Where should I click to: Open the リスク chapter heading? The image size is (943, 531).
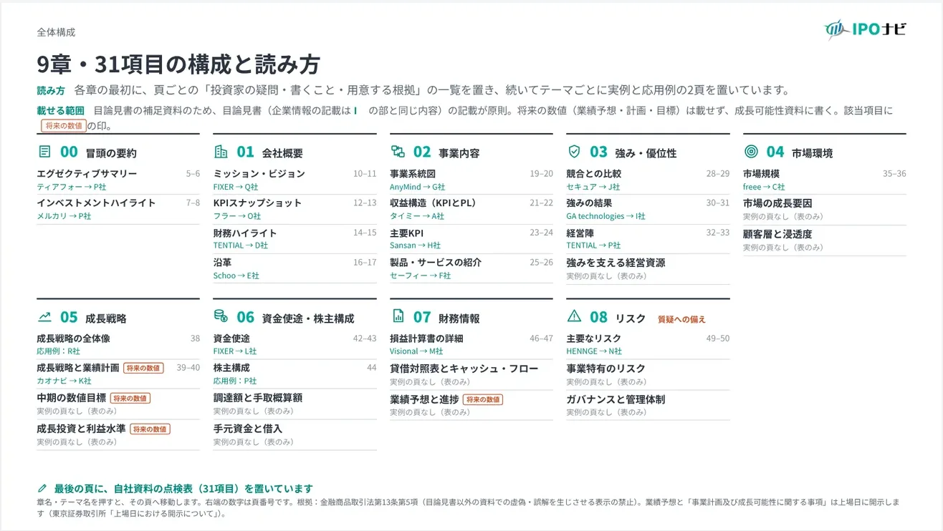pos(631,318)
